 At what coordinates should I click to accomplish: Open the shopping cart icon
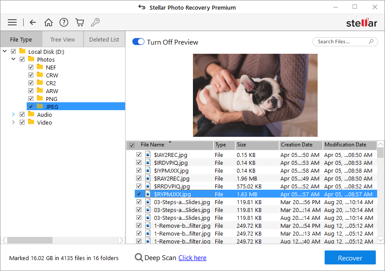(x=80, y=22)
